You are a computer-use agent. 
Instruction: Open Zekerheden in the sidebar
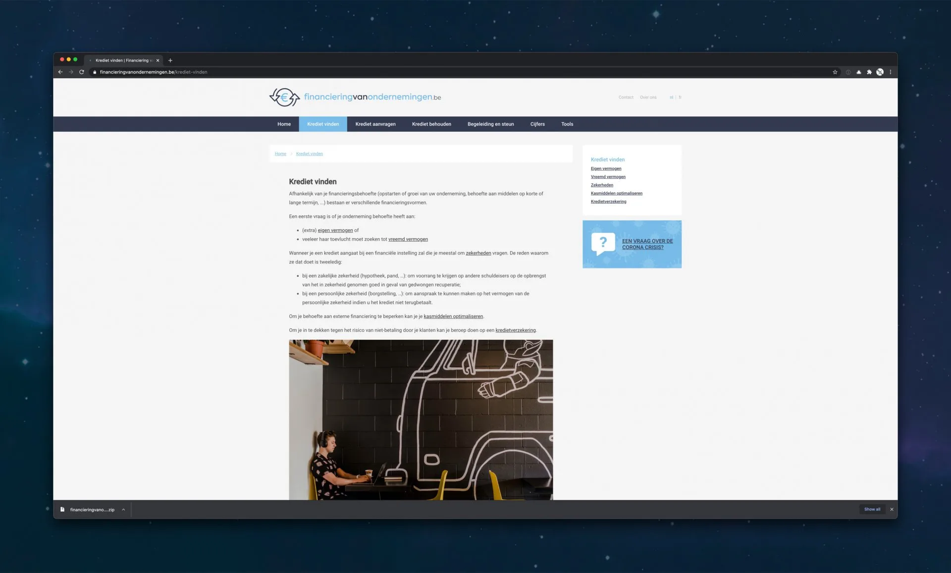pyautogui.click(x=602, y=185)
